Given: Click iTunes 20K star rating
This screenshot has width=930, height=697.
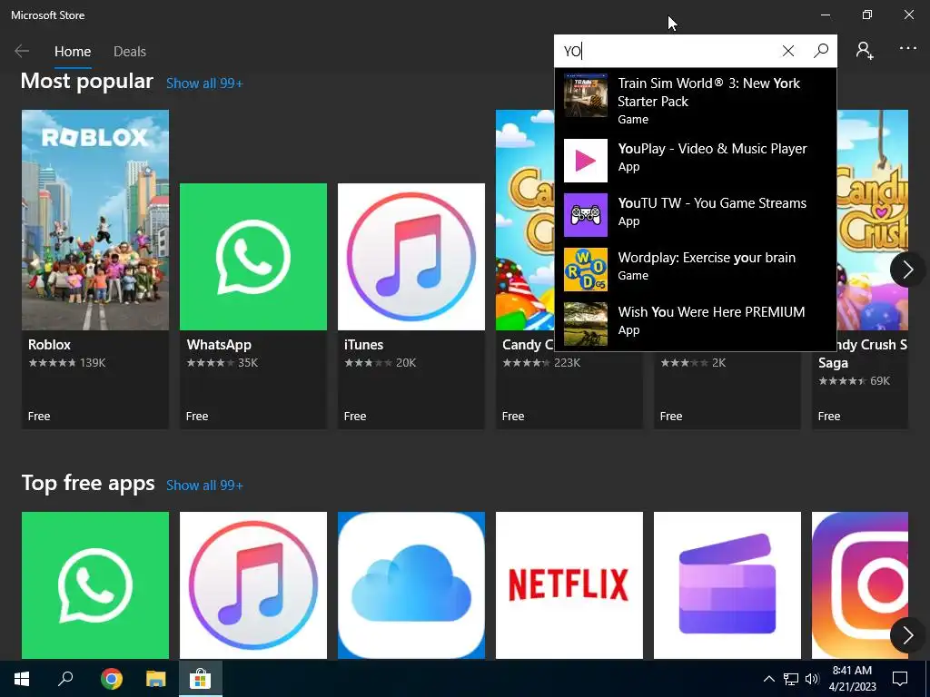Looking at the screenshot, I should (x=380, y=363).
